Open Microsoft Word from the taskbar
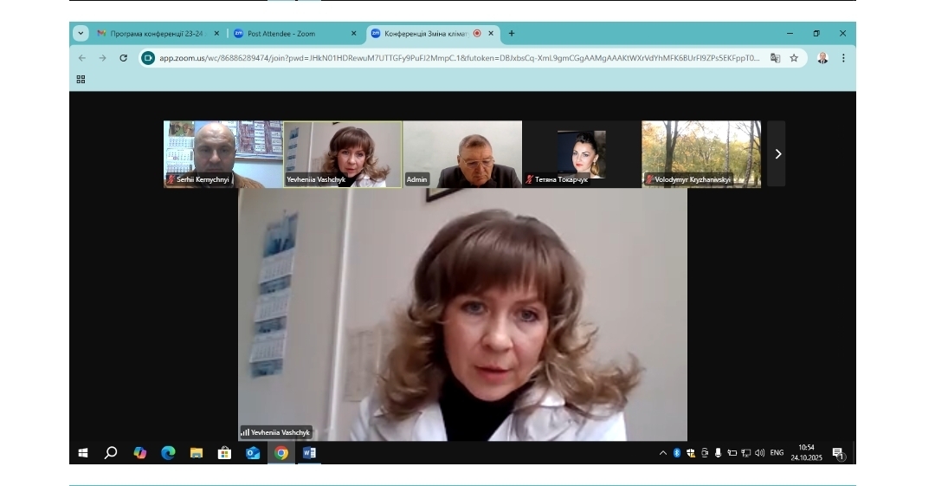This screenshot has height=486, width=935. pyautogui.click(x=309, y=452)
